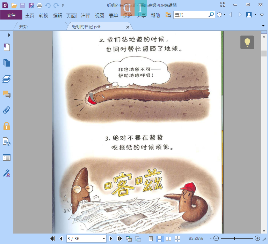The image size is (268, 244).
Task: Click the page number box 3 / 36
Action: pos(85,238)
